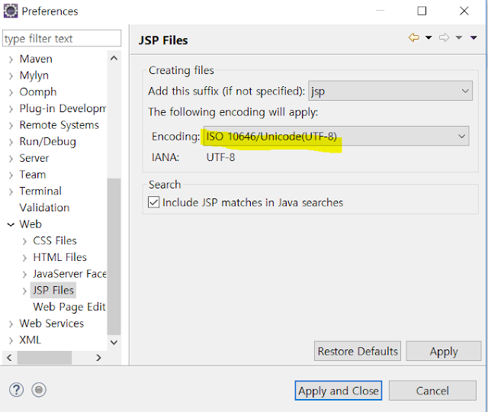Screen dimensions: 488x412
Task: Select Validation in the preferences tree
Action: point(44,208)
